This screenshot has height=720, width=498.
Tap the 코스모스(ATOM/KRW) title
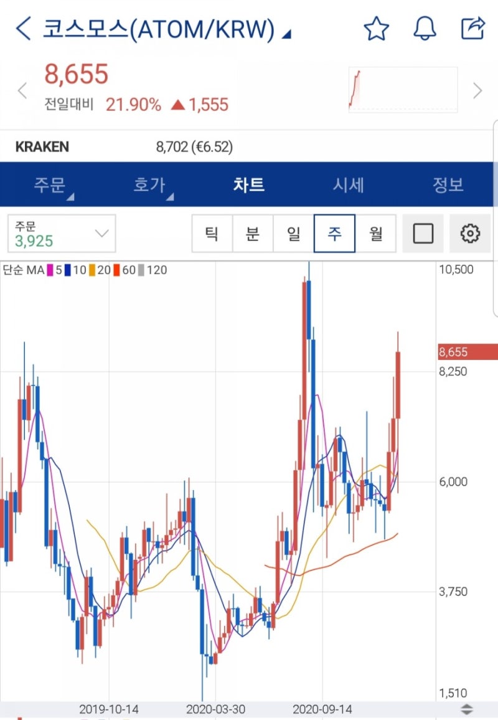(159, 29)
